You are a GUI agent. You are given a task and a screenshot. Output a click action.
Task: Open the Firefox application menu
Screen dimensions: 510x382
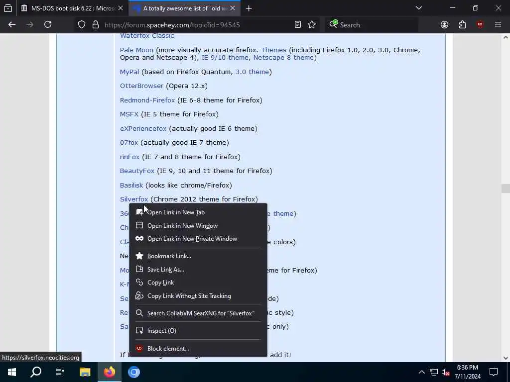[x=498, y=25]
